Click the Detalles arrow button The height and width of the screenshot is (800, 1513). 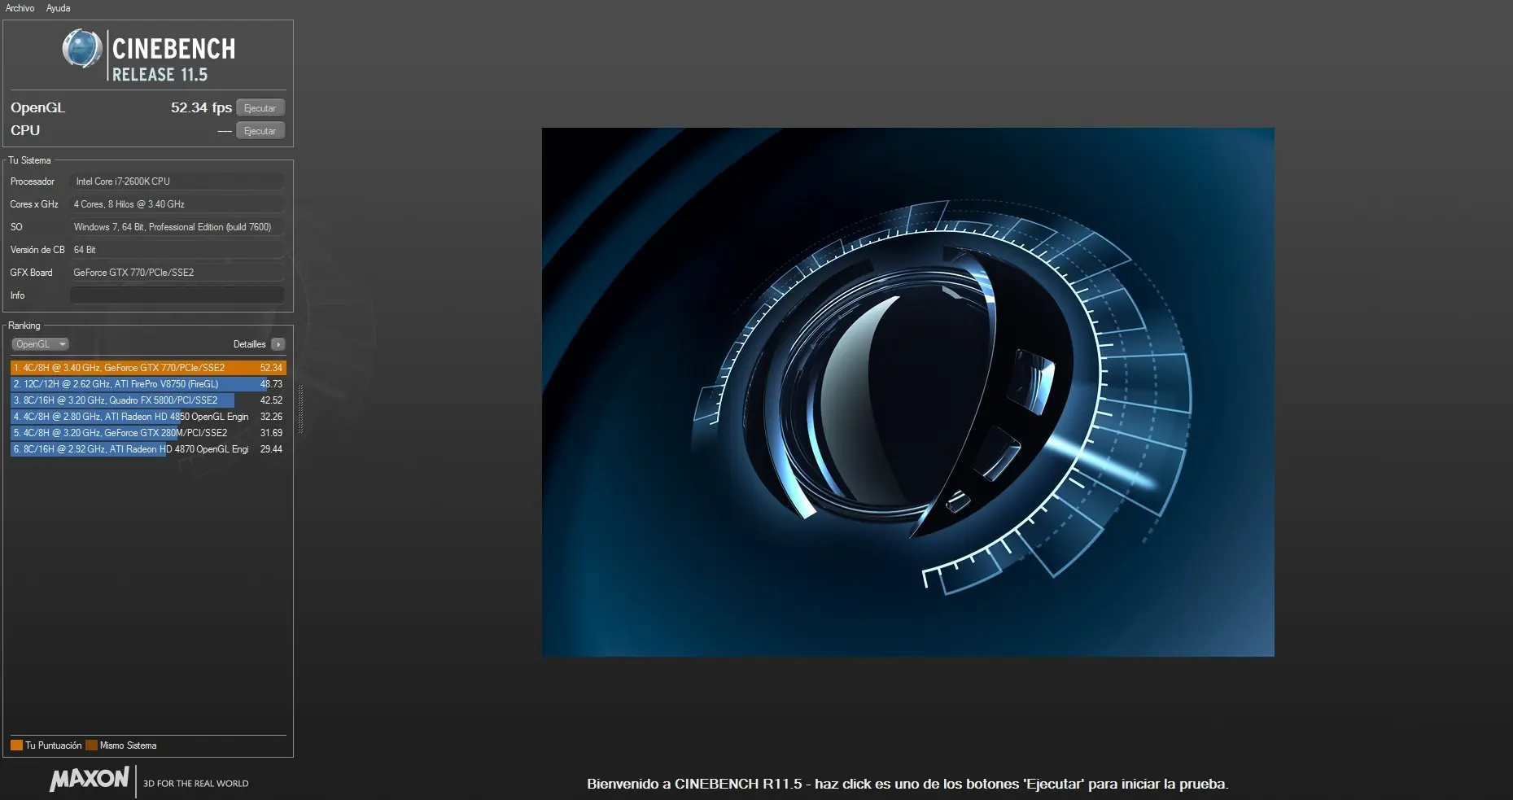point(278,344)
